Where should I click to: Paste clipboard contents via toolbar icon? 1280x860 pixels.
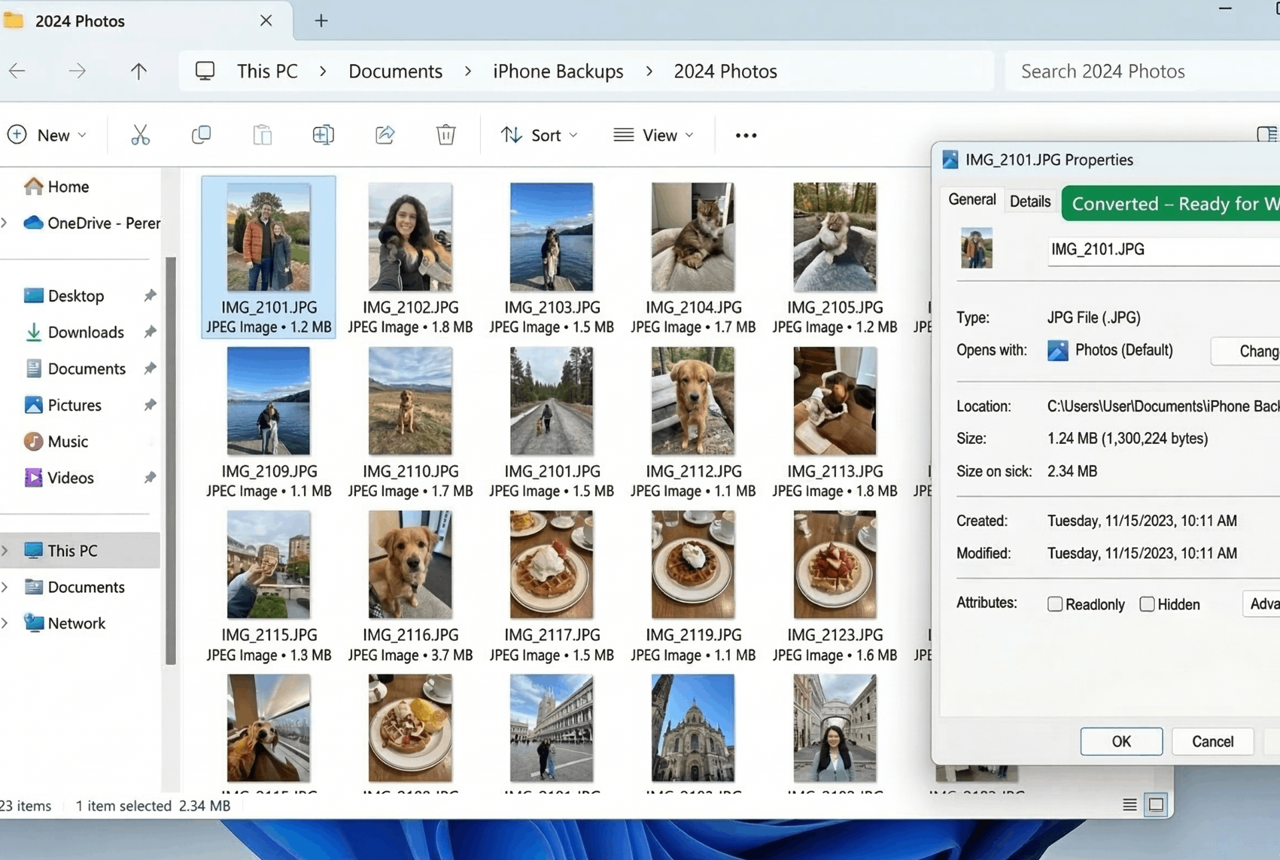click(x=262, y=135)
